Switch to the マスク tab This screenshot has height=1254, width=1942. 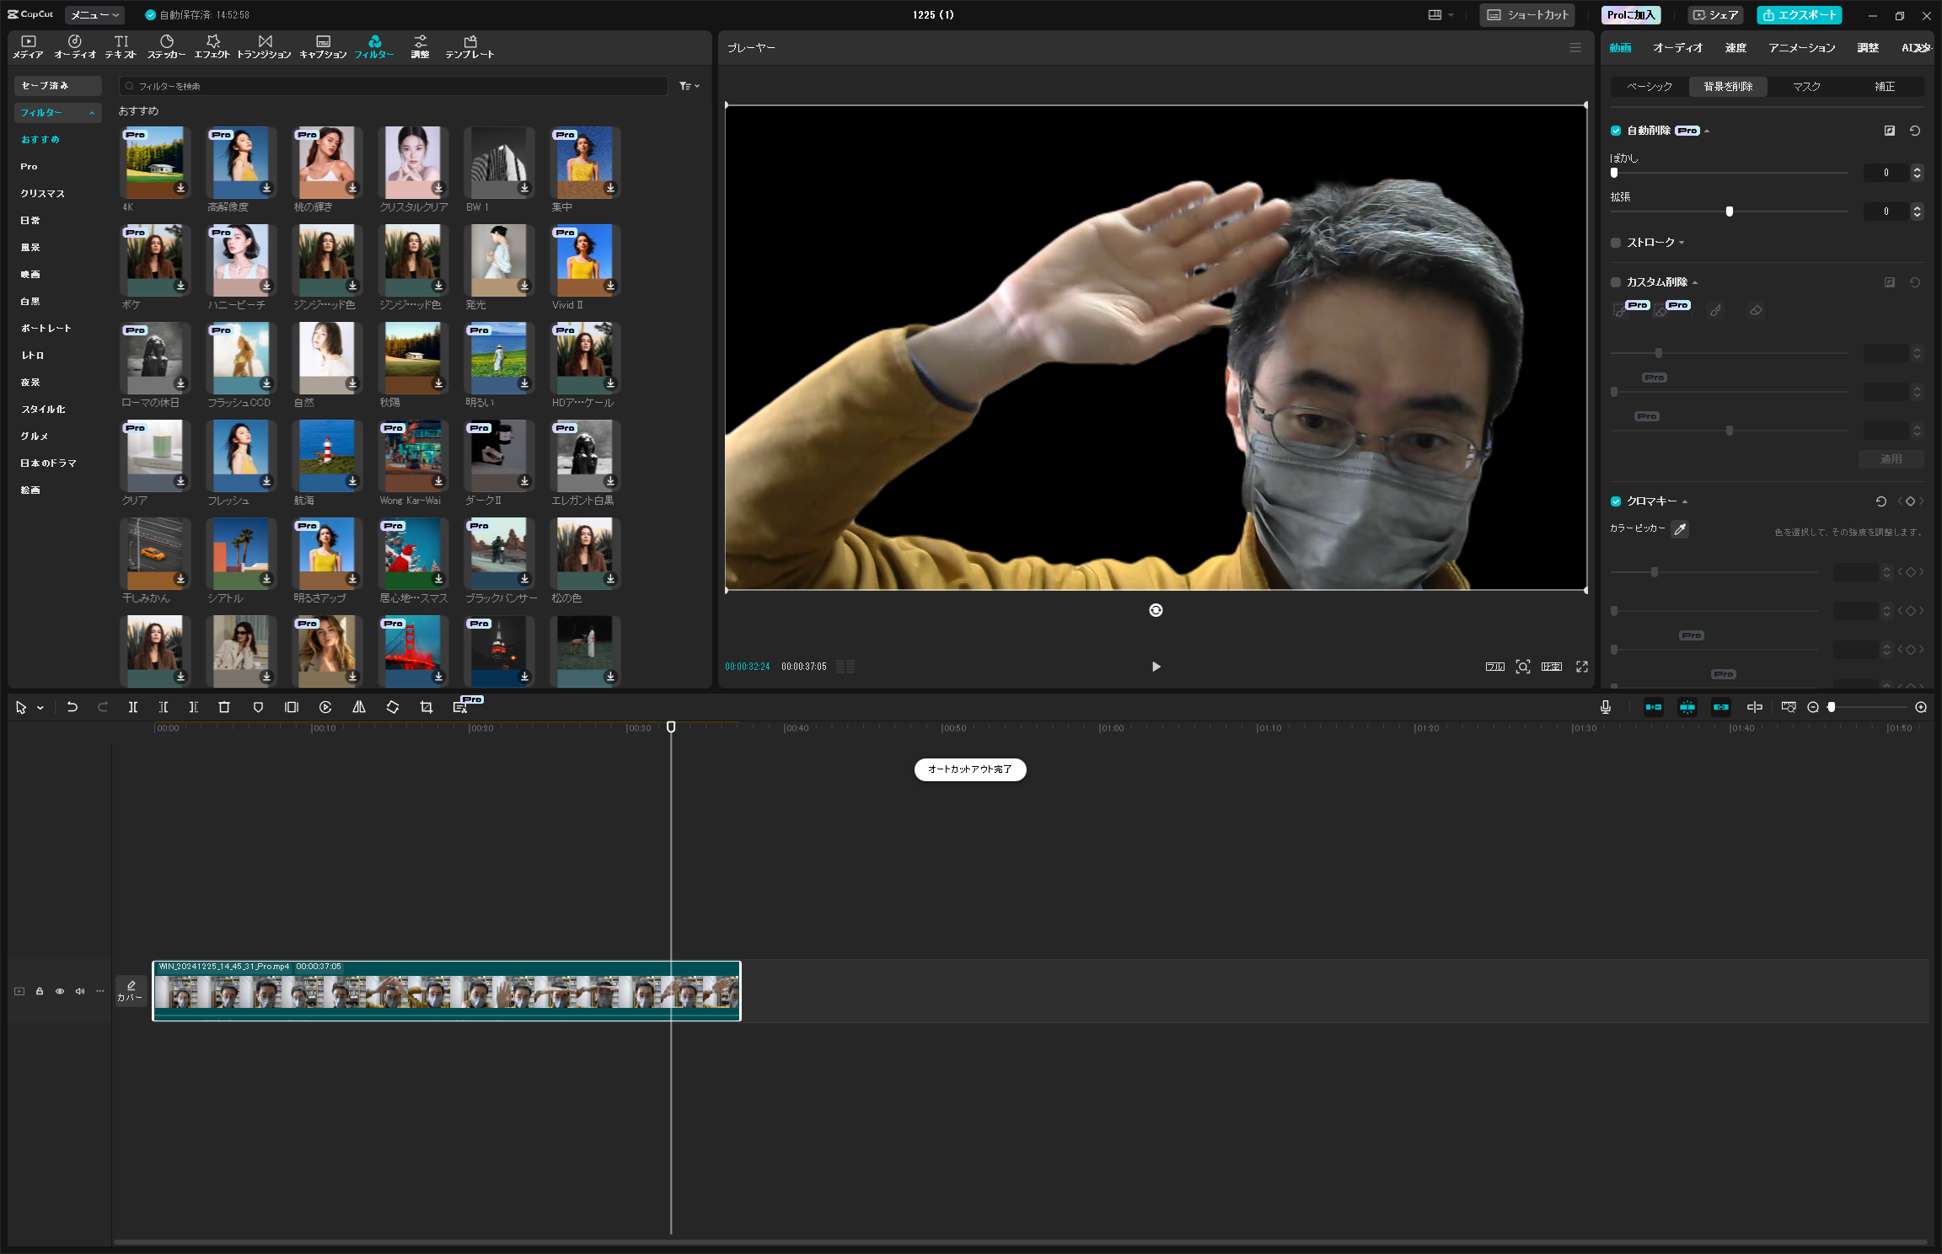(1806, 87)
